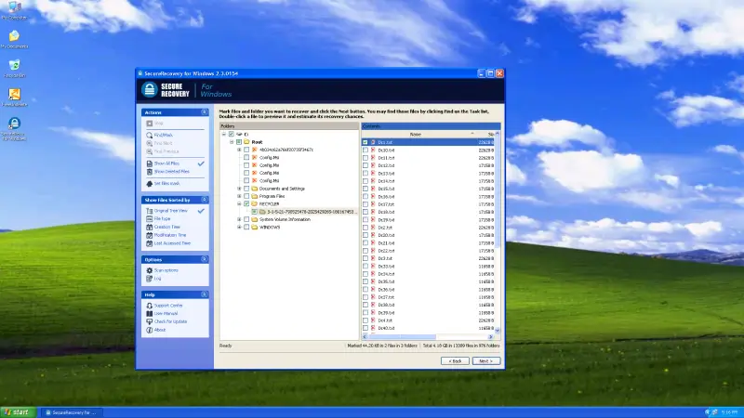Check the Dc12.txt file checkbox
This screenshot has height=418, width=744.
365,165
